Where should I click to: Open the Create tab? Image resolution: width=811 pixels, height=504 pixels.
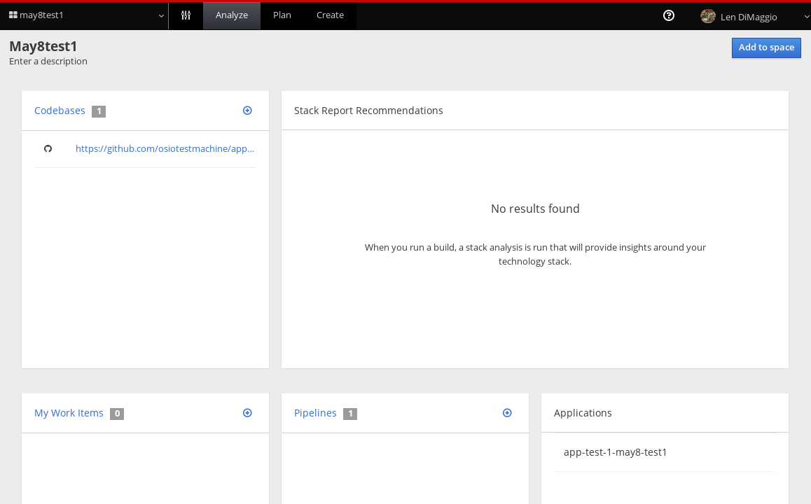pos(330,15)
